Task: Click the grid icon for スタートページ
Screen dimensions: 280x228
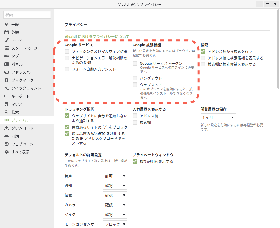Action: tap(6, 48)
